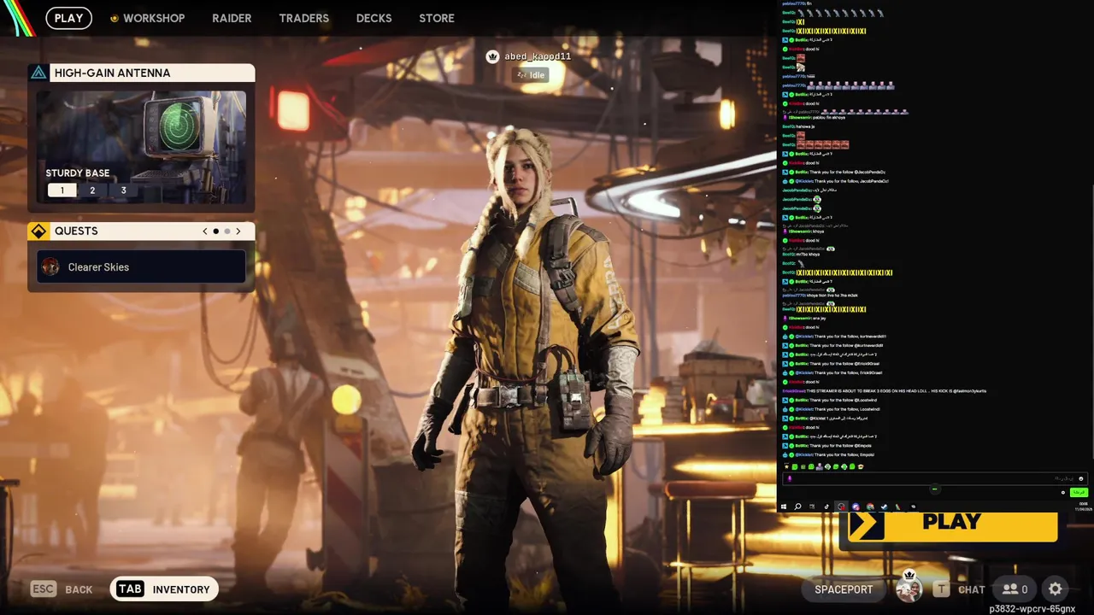Click the QUESTS panel title
This screenshot has height=615, width=1094.
(x=76, y=231)
